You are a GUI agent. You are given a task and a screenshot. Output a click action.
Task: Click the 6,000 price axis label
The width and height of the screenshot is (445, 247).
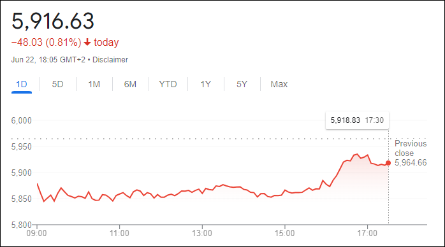click(21, 121)
